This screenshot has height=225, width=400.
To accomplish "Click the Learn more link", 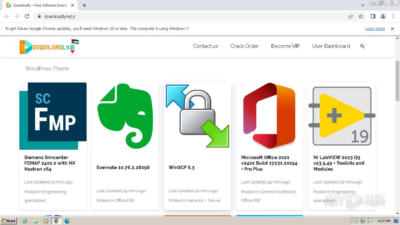I will point(375,29).
